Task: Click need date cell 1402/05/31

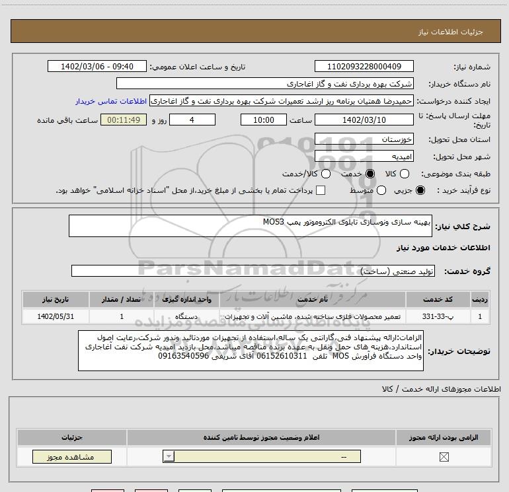Action: (x=56, y=316)
